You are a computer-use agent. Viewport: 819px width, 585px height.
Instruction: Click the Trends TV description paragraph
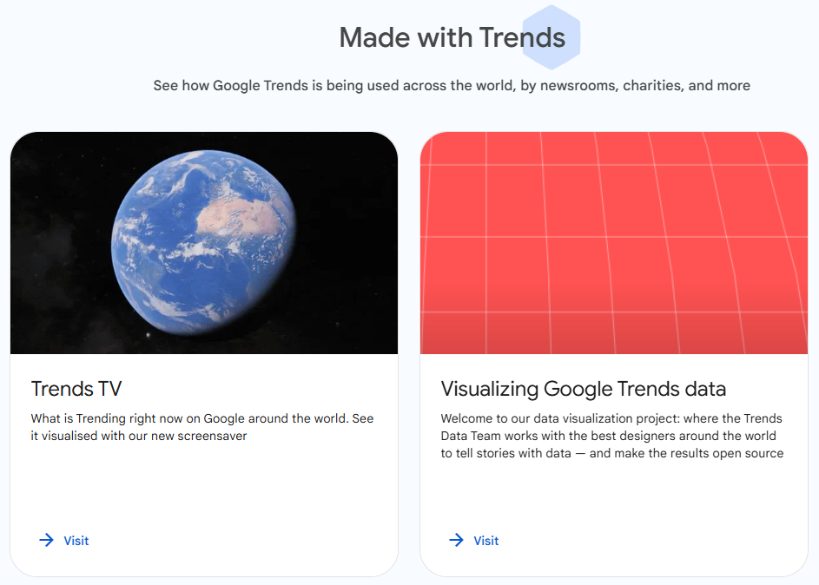202,427
